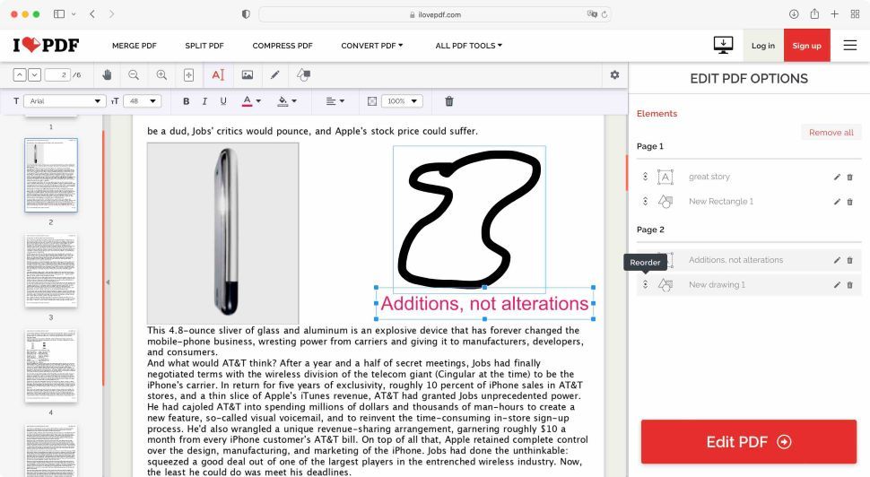Go to next page arrow
The height and width of the screenshot is (477, 870).
pos(34,75)
